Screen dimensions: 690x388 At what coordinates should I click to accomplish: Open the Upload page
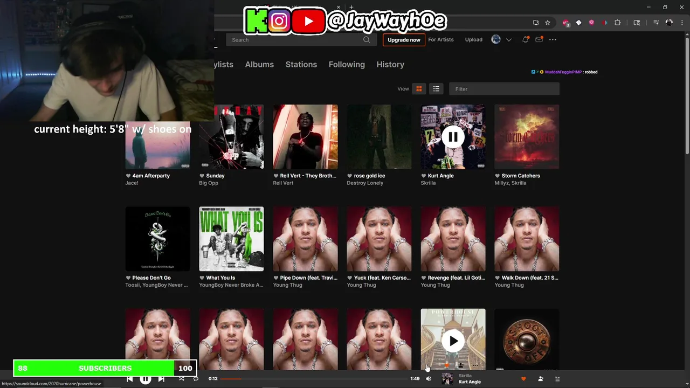(x=474, y=39)
